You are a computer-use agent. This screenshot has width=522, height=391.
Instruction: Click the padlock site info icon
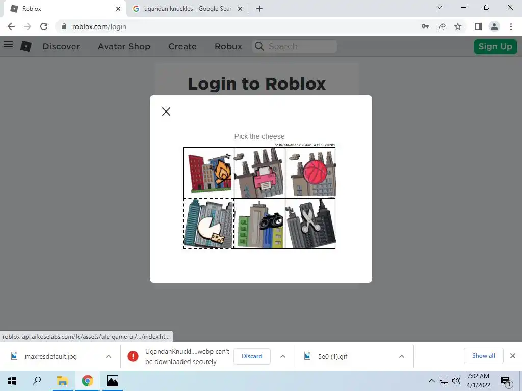64,26
